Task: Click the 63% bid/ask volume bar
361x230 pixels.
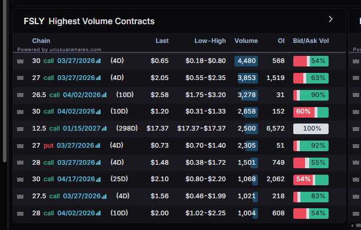Action: 311,78
